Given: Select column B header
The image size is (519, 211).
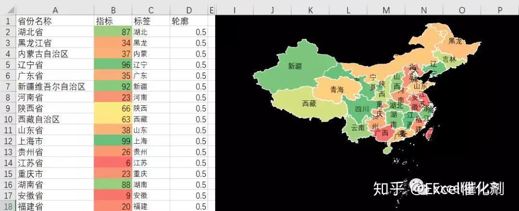Looking at the screenshot, I should click(x=113, y=10).
